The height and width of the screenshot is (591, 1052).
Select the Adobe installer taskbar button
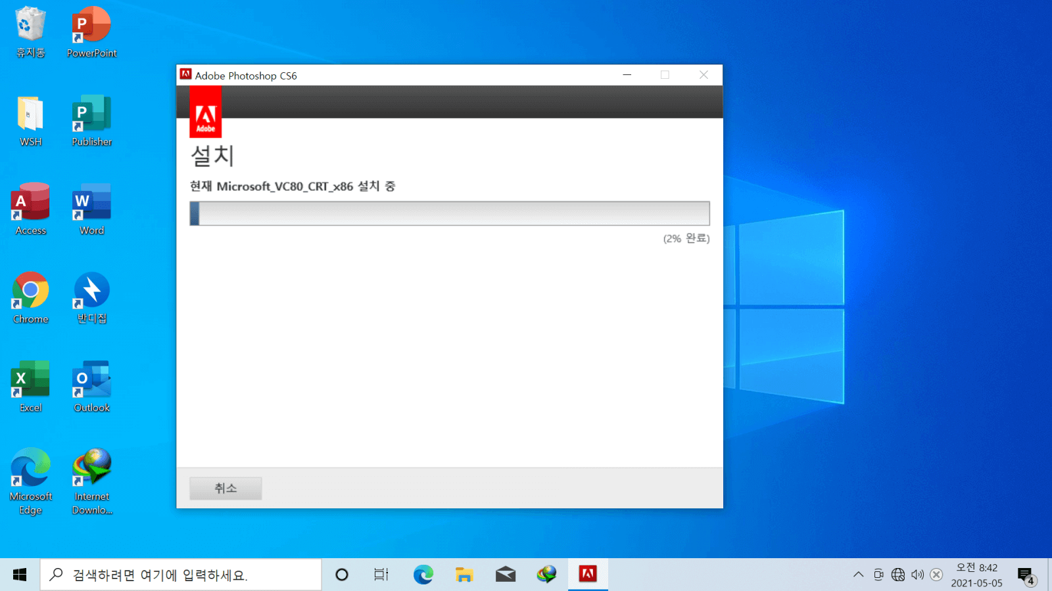588,575
